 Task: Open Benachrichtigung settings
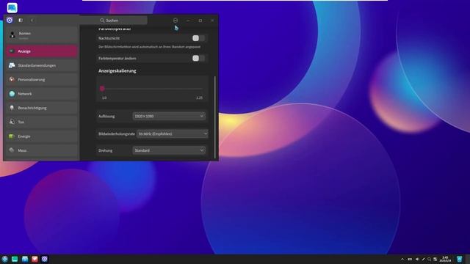(x=42, y=108)
